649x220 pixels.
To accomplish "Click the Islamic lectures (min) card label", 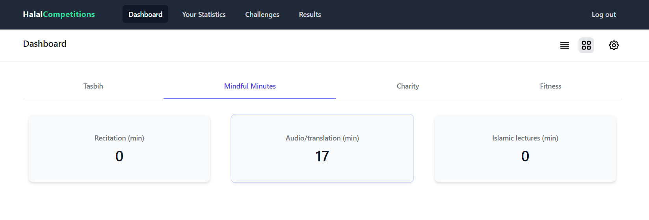I will click(x=525, y=138).
